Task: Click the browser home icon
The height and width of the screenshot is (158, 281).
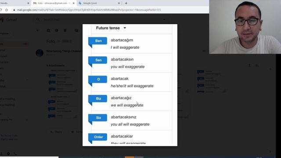Action: tap(7, 10)
